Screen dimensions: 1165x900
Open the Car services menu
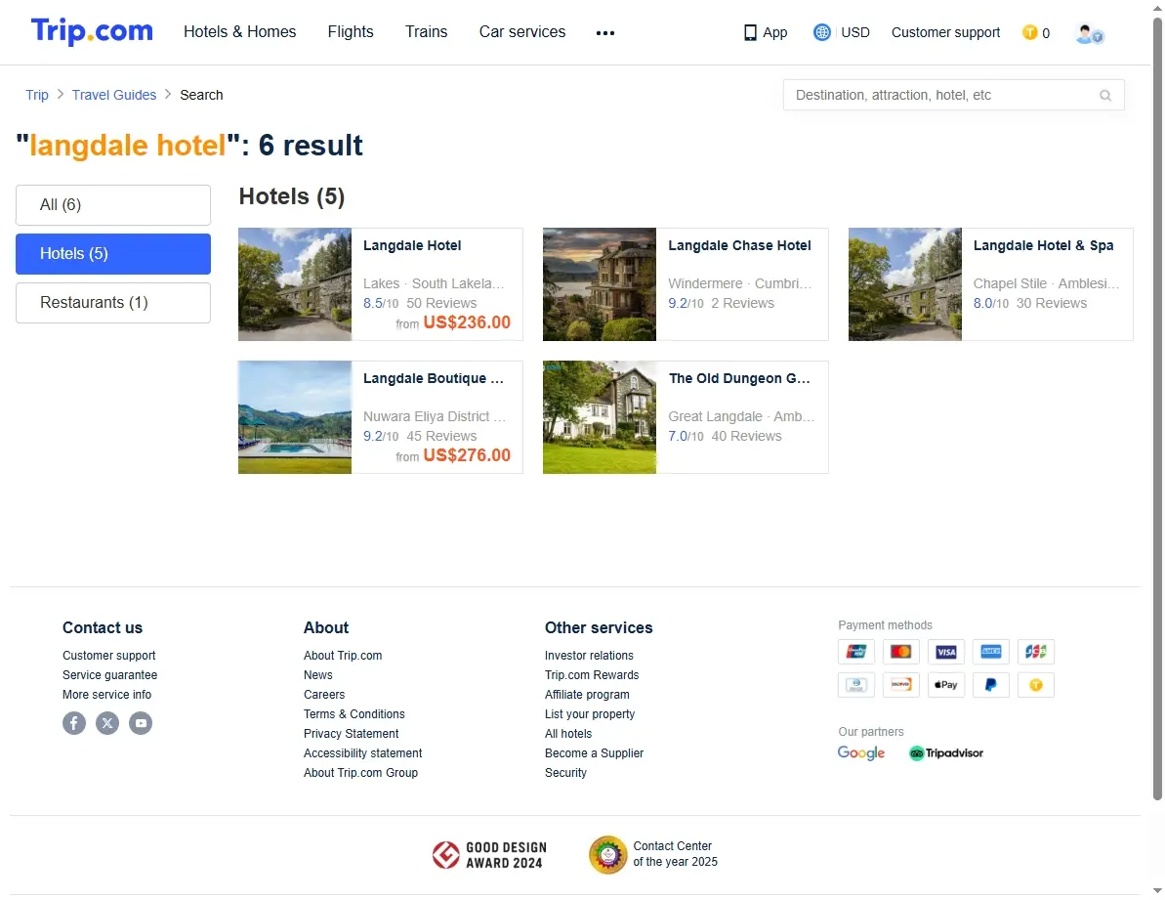tap(522, 32)
